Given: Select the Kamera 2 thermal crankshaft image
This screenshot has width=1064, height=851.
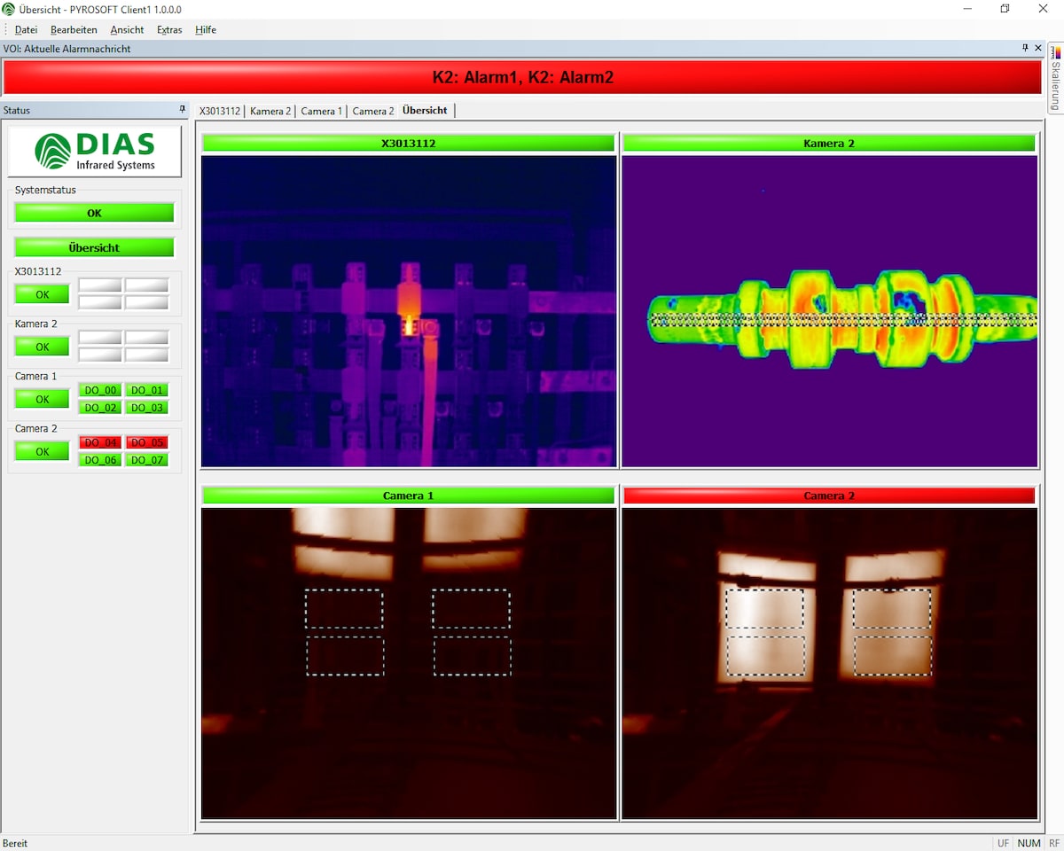Looking at the screenshot, I should (829, 311).
